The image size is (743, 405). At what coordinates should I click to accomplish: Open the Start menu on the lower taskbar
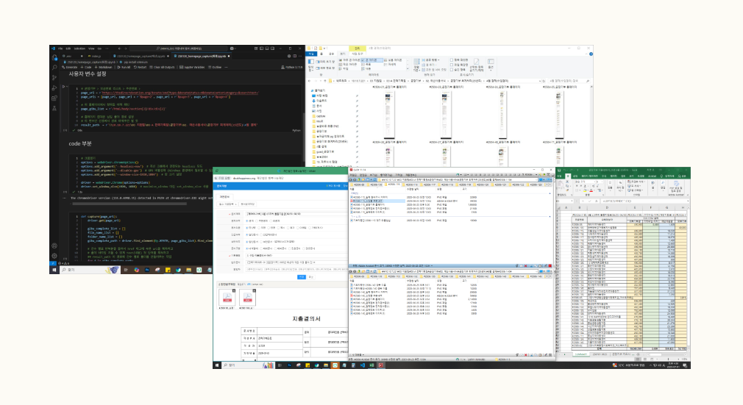pos(216,365)
